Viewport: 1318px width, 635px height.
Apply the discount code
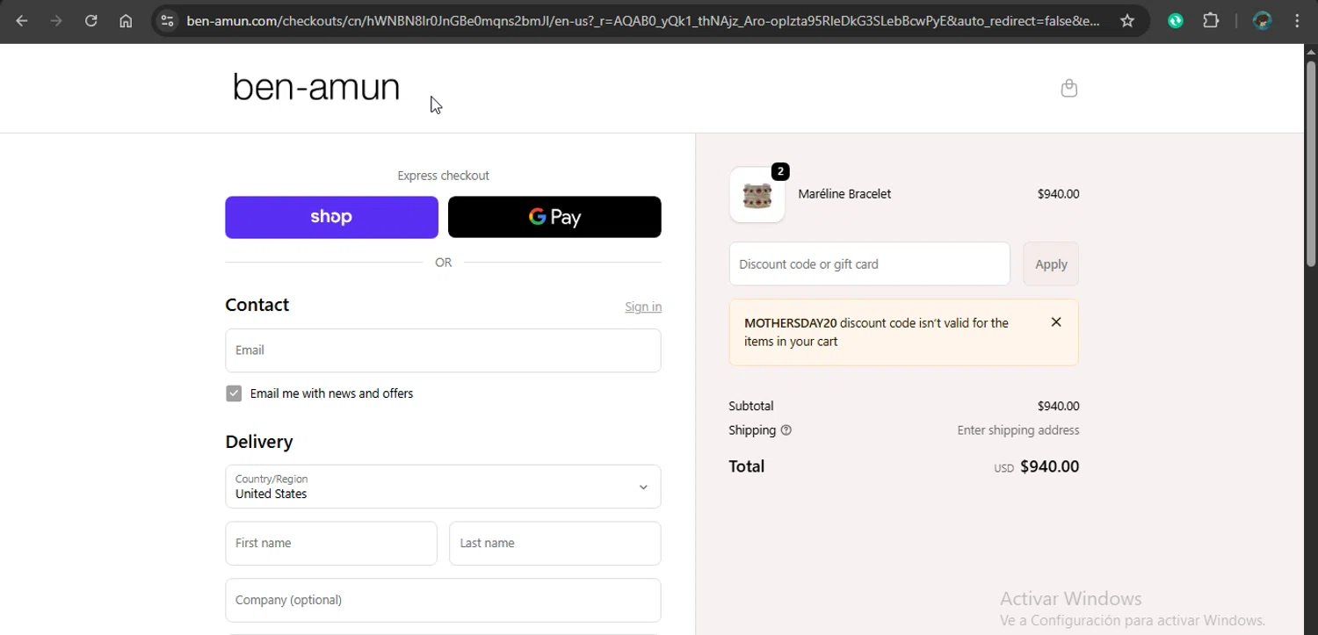1051,263
